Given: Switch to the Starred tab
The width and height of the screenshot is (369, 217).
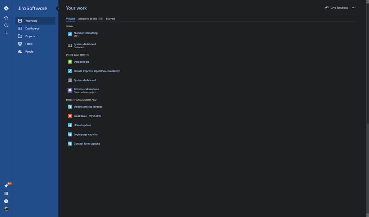Looking at the screenshot, I should (x=110, y=18).
